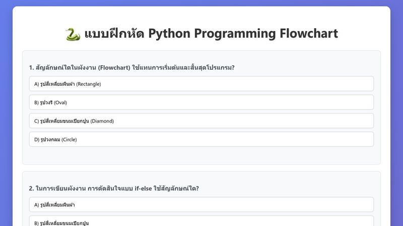Image resolution: width=403 pixels, height=226 pixels.
Task: Click the snake emoji in the page title
Action: 73,34
